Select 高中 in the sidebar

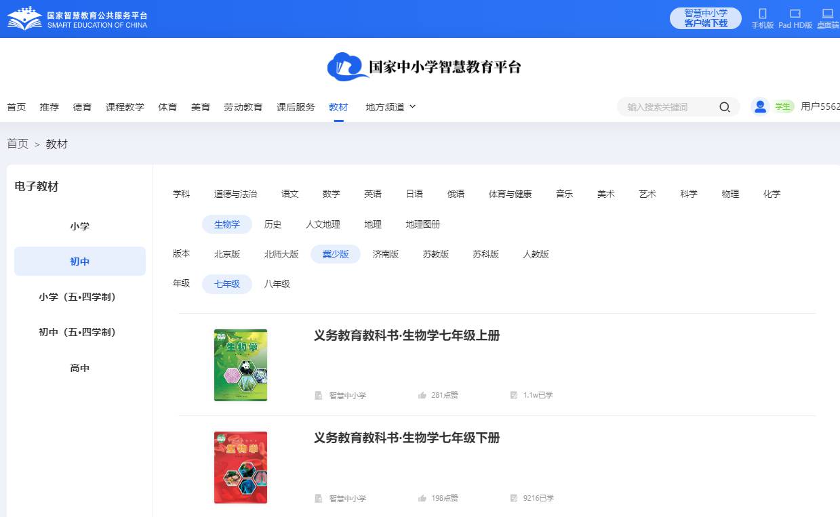[80, 368]
